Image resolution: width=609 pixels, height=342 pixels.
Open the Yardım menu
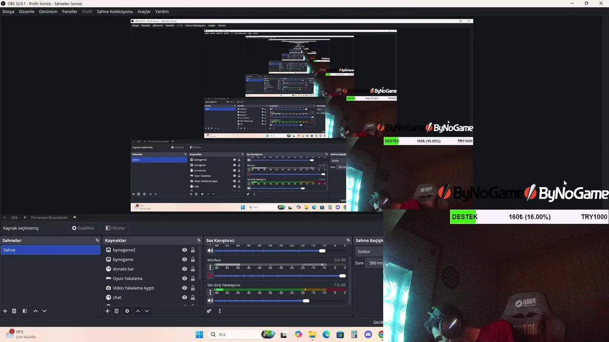click(162, 11)
